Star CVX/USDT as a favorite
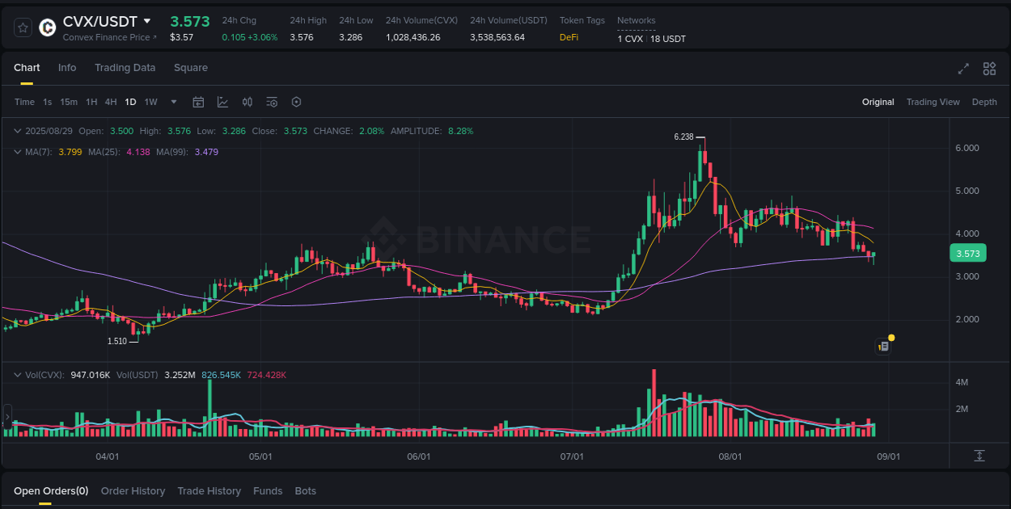This screenshot has height=509, width=1011. pos(23,27)
